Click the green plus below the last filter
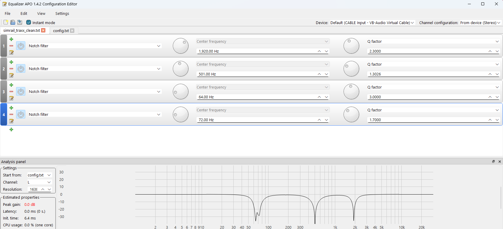 [x=11, y=129]
